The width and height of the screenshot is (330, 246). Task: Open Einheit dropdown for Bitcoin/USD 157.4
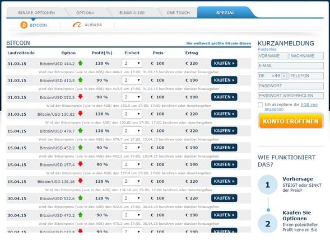(132, 164)
